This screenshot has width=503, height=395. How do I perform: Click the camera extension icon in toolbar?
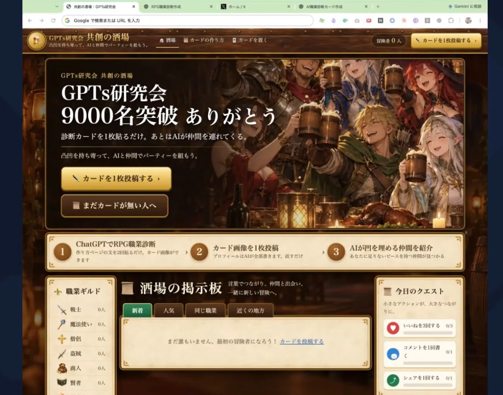coord(357,20)
